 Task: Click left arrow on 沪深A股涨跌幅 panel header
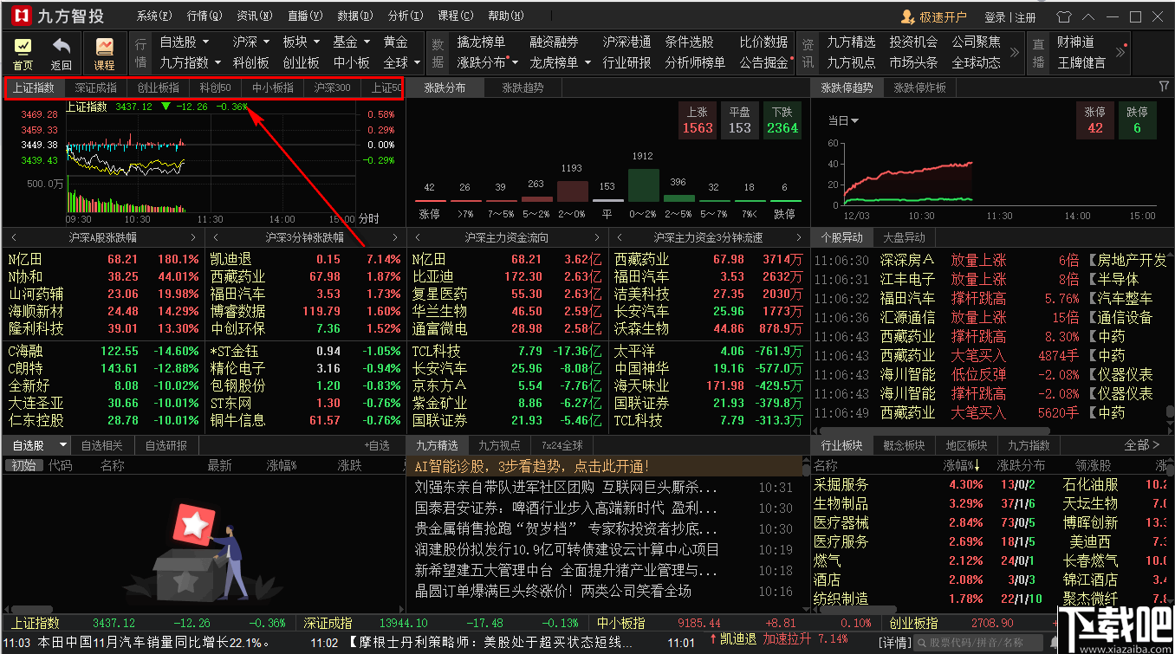coord(13,237)
